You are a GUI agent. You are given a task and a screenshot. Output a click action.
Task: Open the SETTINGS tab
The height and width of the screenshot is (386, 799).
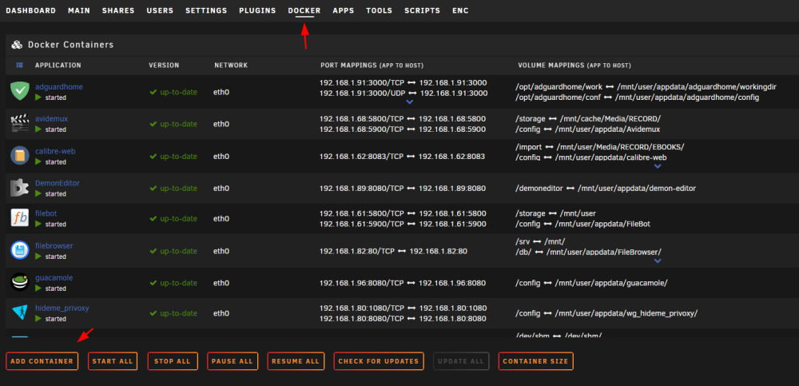[x=206, y=10]
